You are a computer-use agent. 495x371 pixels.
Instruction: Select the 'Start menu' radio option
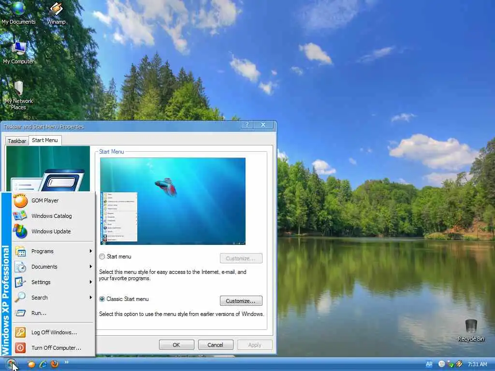[x=102, y=257]
